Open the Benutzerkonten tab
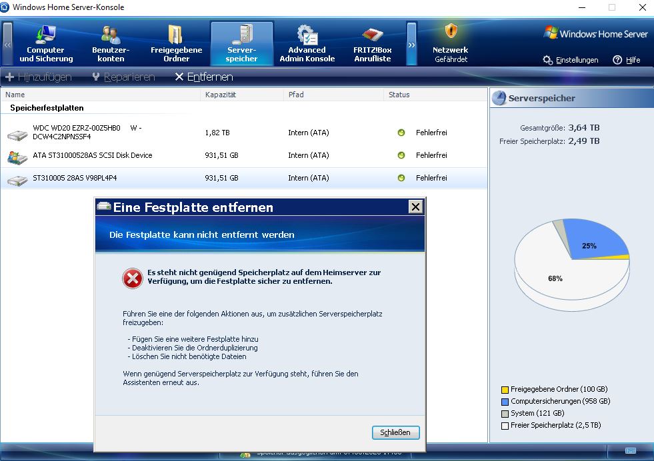This screenshot has height=461, width=654. (x=110, y=44)
